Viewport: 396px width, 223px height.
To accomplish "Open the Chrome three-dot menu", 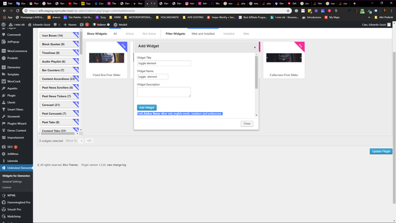I will pyautogui.click(x=392, y=11).
